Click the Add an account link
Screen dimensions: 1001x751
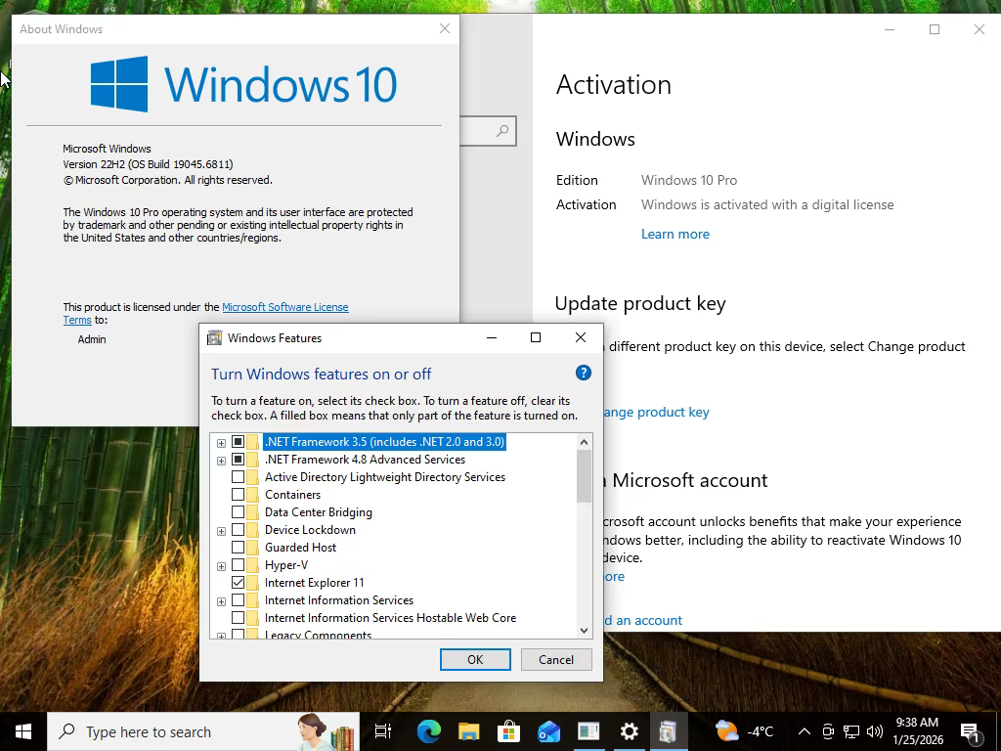[643, 620]
